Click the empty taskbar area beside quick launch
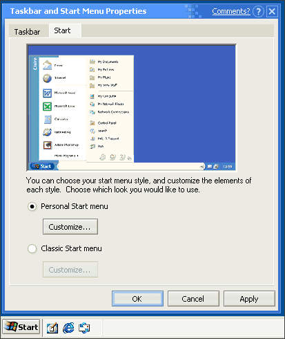The image size is (285, 339). [193, 328]
